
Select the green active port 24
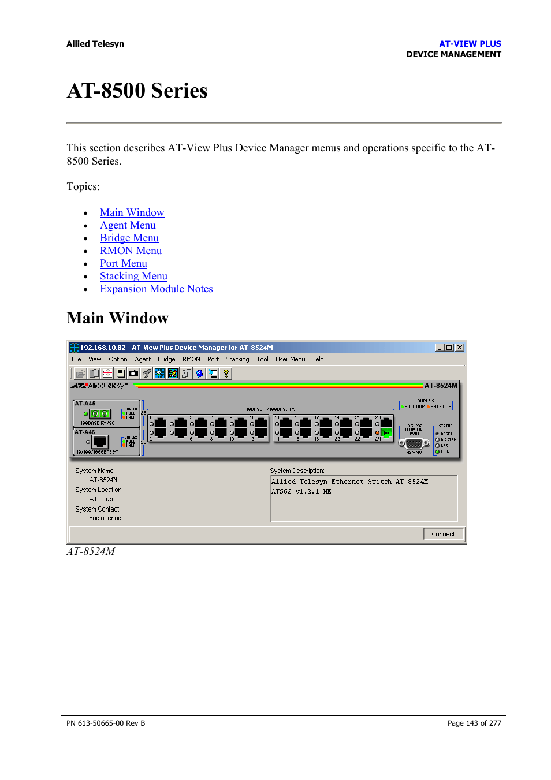point(386,432)
